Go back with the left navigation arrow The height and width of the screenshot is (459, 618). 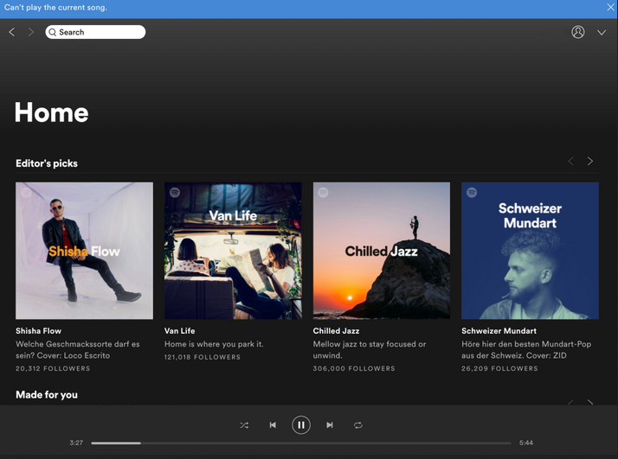click(12, 32)
